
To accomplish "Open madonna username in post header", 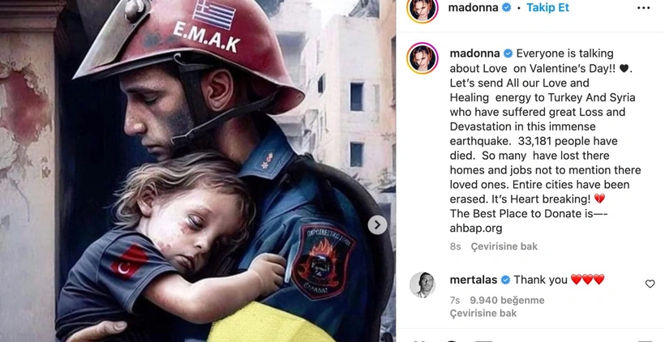I will click(474, 7).
